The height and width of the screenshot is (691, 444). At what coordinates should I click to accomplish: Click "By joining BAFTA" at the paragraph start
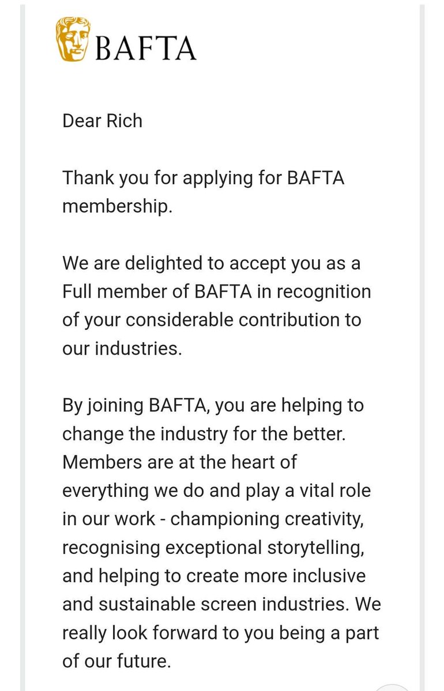[x=132, y=405]
